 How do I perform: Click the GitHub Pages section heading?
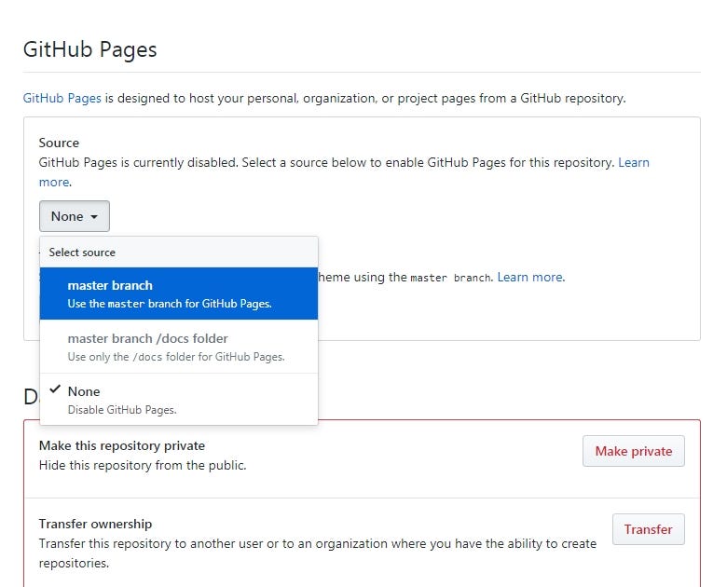click(x=90, y=49)
